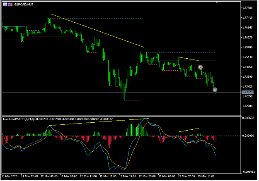
Task: Click the 12 Mar 07:00 time label
Action: [69, 176]
